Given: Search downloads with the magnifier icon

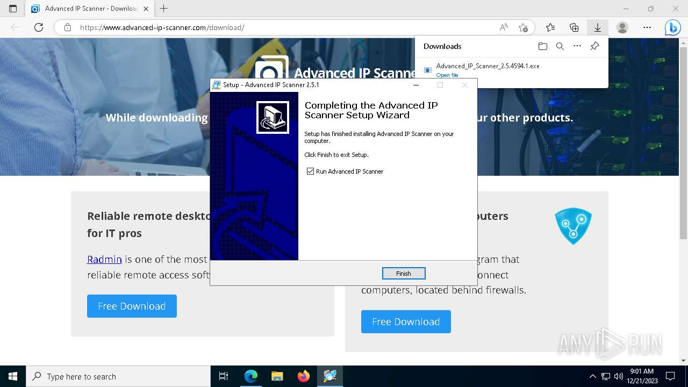Looking at the screenshot, I should point(560,46).
